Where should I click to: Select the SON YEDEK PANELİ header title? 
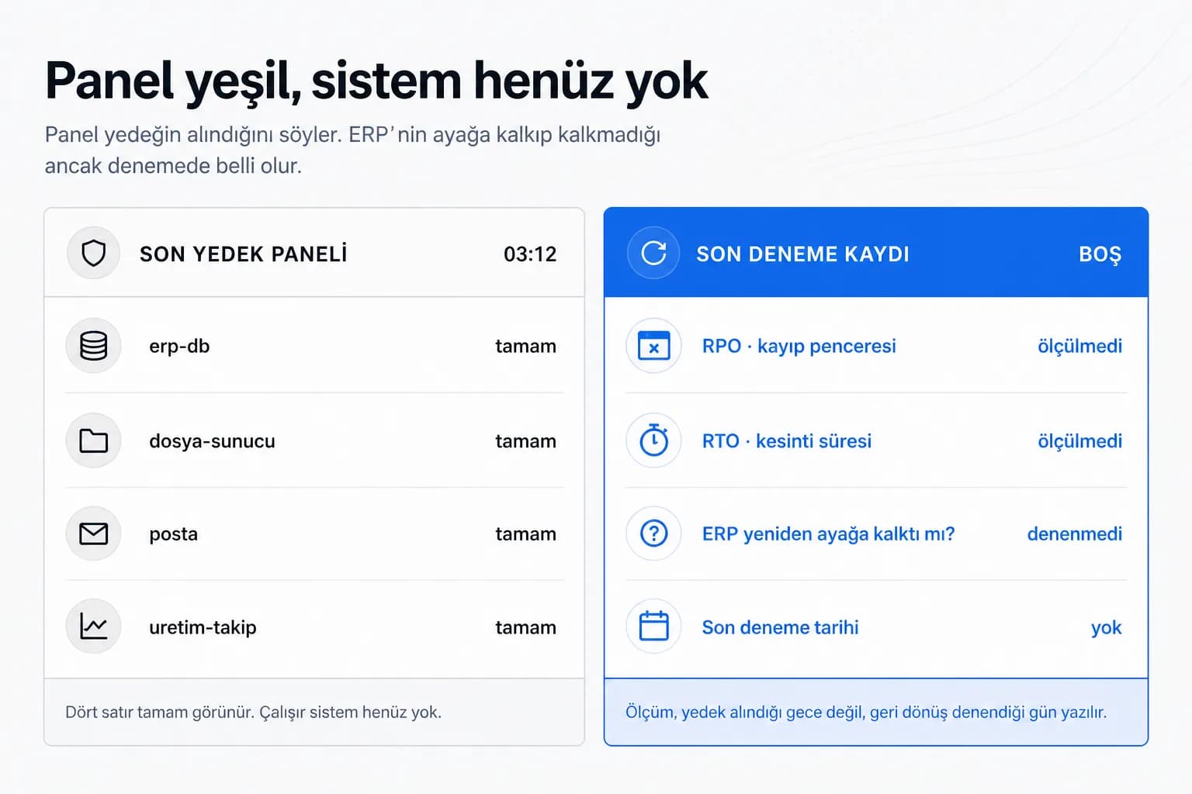coord(243,254)
